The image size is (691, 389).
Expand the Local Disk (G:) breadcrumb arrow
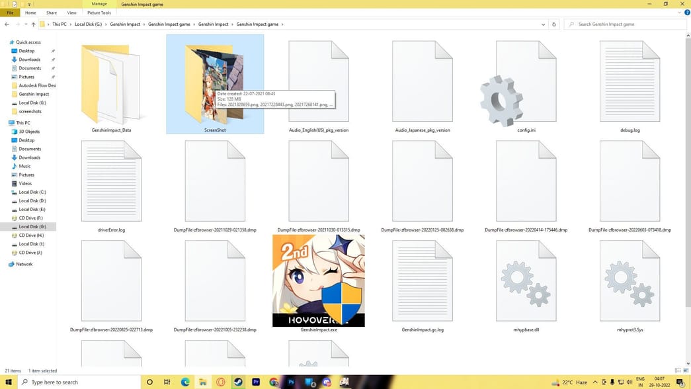(106, 24)
